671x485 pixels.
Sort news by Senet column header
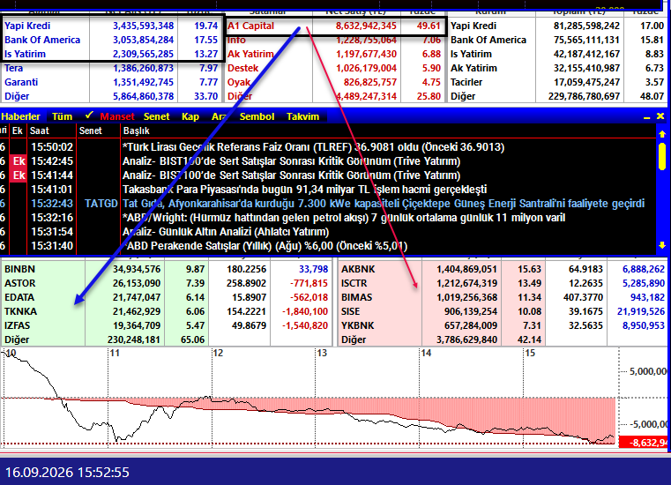(x=90, y=131)
